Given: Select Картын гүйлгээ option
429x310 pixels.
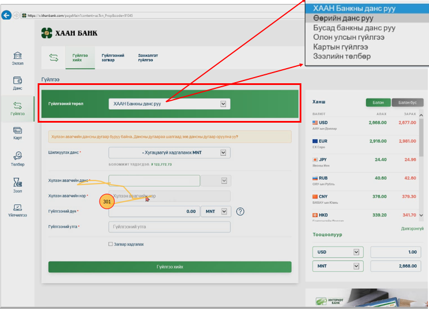Looking at the screenshot, I should pos(367,47).
